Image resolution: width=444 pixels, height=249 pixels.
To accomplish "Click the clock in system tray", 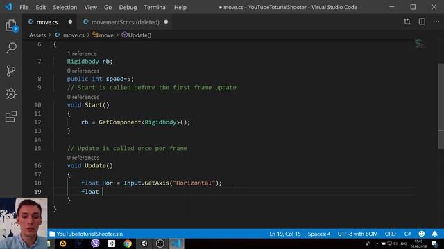I will pos(418,243).
